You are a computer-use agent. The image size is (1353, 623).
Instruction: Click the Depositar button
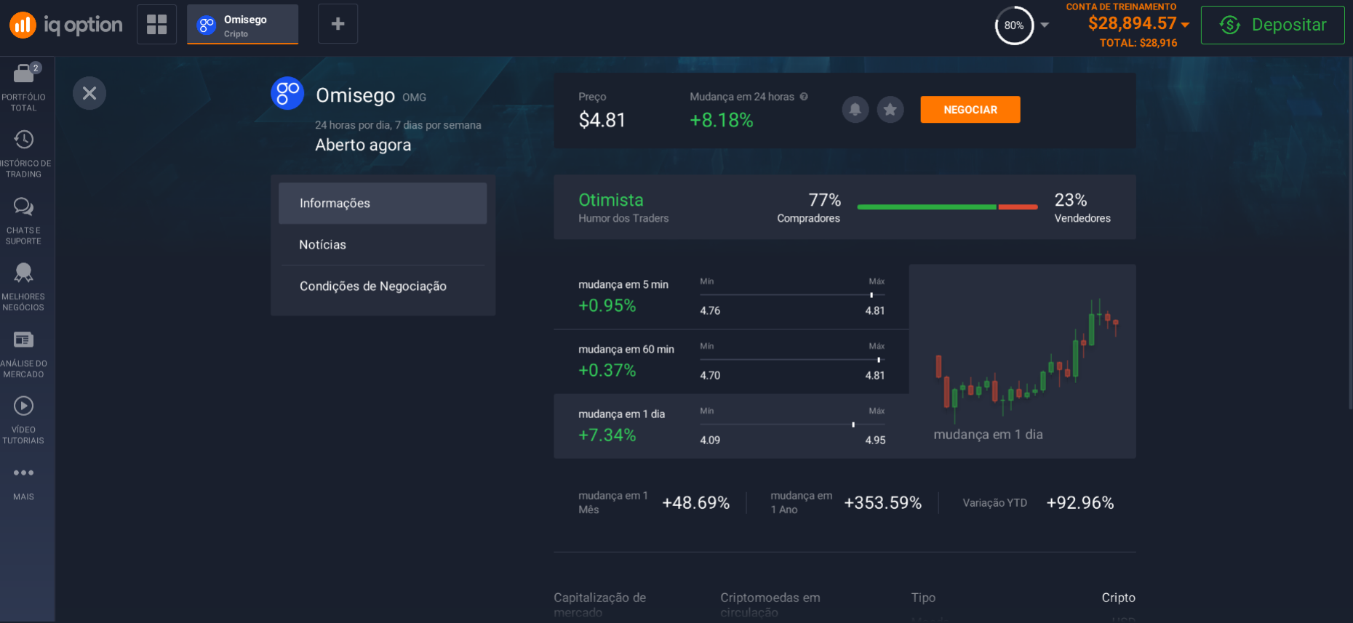(1272, 25)
